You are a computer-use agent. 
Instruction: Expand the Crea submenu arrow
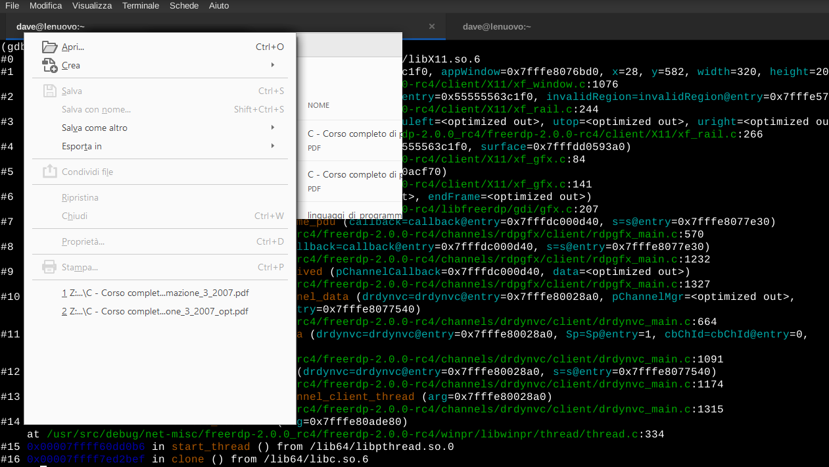pyautogui.click(x=272, y=64)
